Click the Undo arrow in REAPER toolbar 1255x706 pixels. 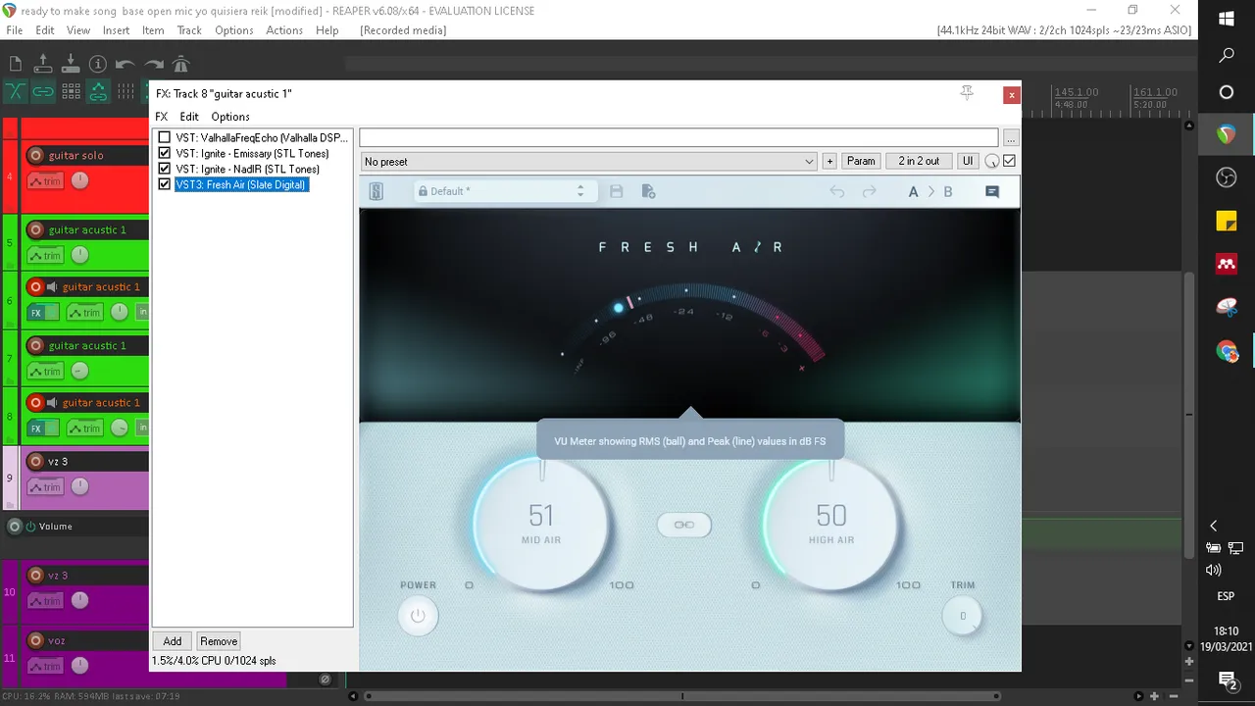pyautogui.click(x=125, y=64)
